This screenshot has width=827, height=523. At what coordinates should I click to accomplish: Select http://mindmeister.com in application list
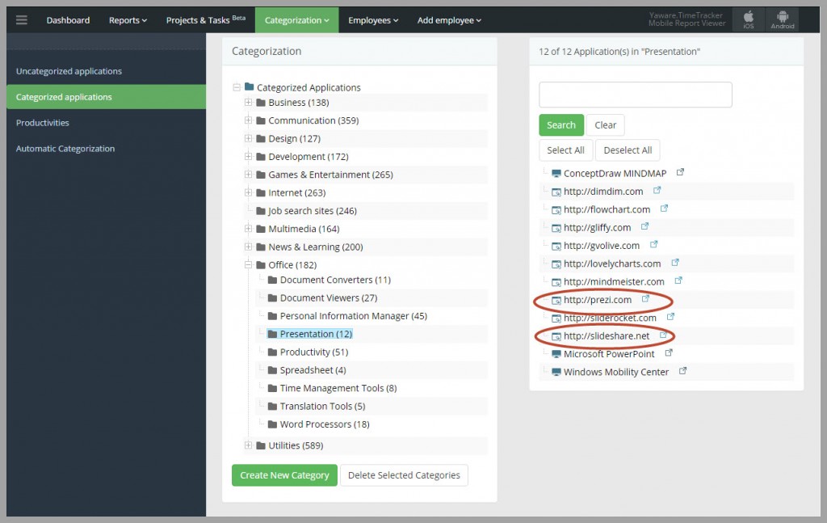[614, 282]
